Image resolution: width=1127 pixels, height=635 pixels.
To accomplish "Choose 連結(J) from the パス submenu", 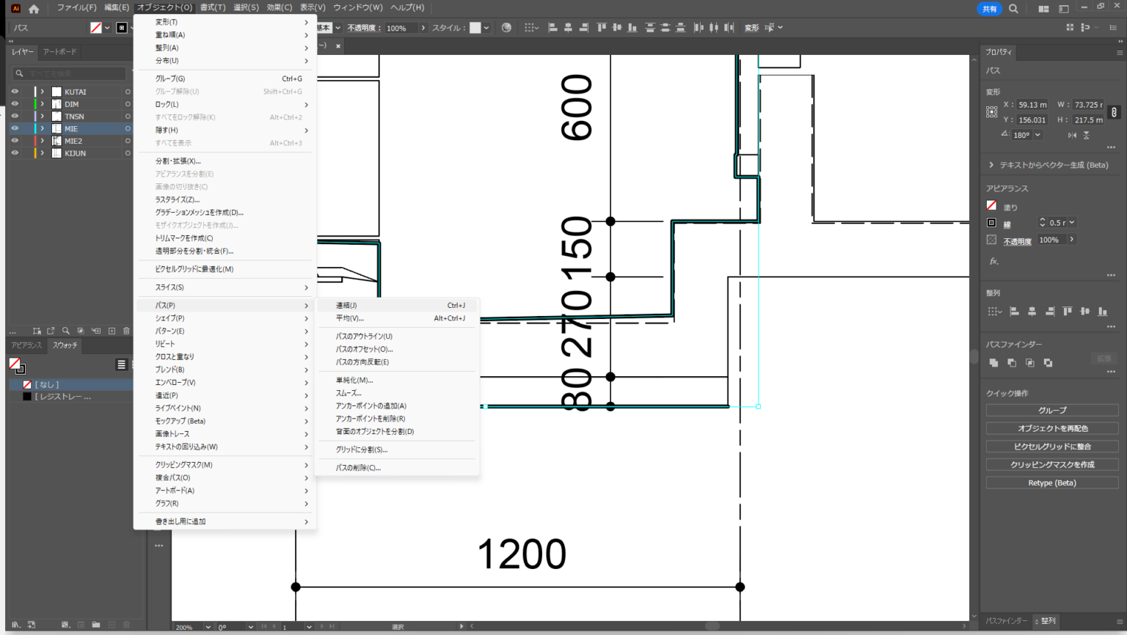I will click(x=346, y=306).
